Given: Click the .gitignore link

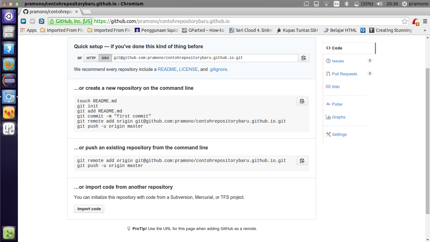Looking at the screenshot, I should (x=218, y=69).
